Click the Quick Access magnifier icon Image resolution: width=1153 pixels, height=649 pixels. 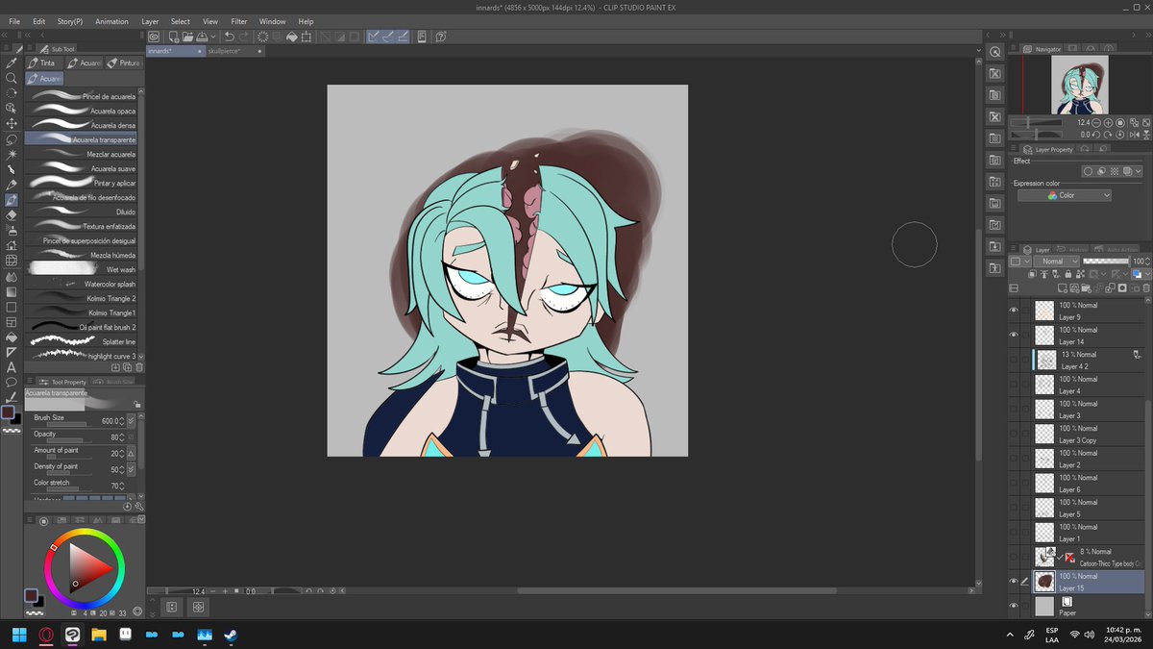[994, 52]
